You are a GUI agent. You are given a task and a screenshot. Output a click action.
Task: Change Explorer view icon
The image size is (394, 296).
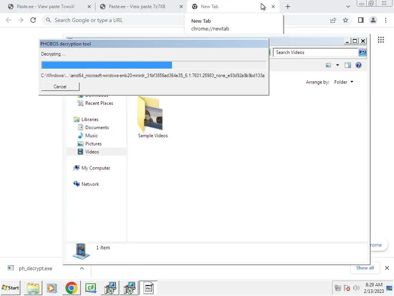coord(328,66)
